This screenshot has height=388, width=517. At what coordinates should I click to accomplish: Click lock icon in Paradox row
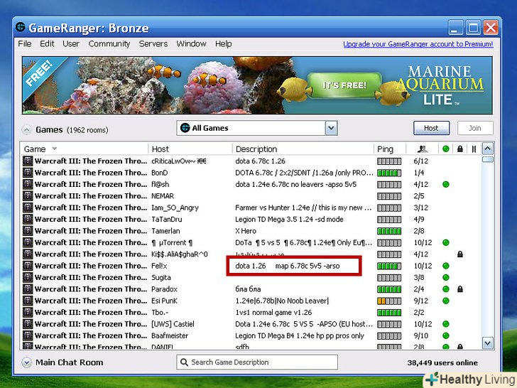pos(460,289)
